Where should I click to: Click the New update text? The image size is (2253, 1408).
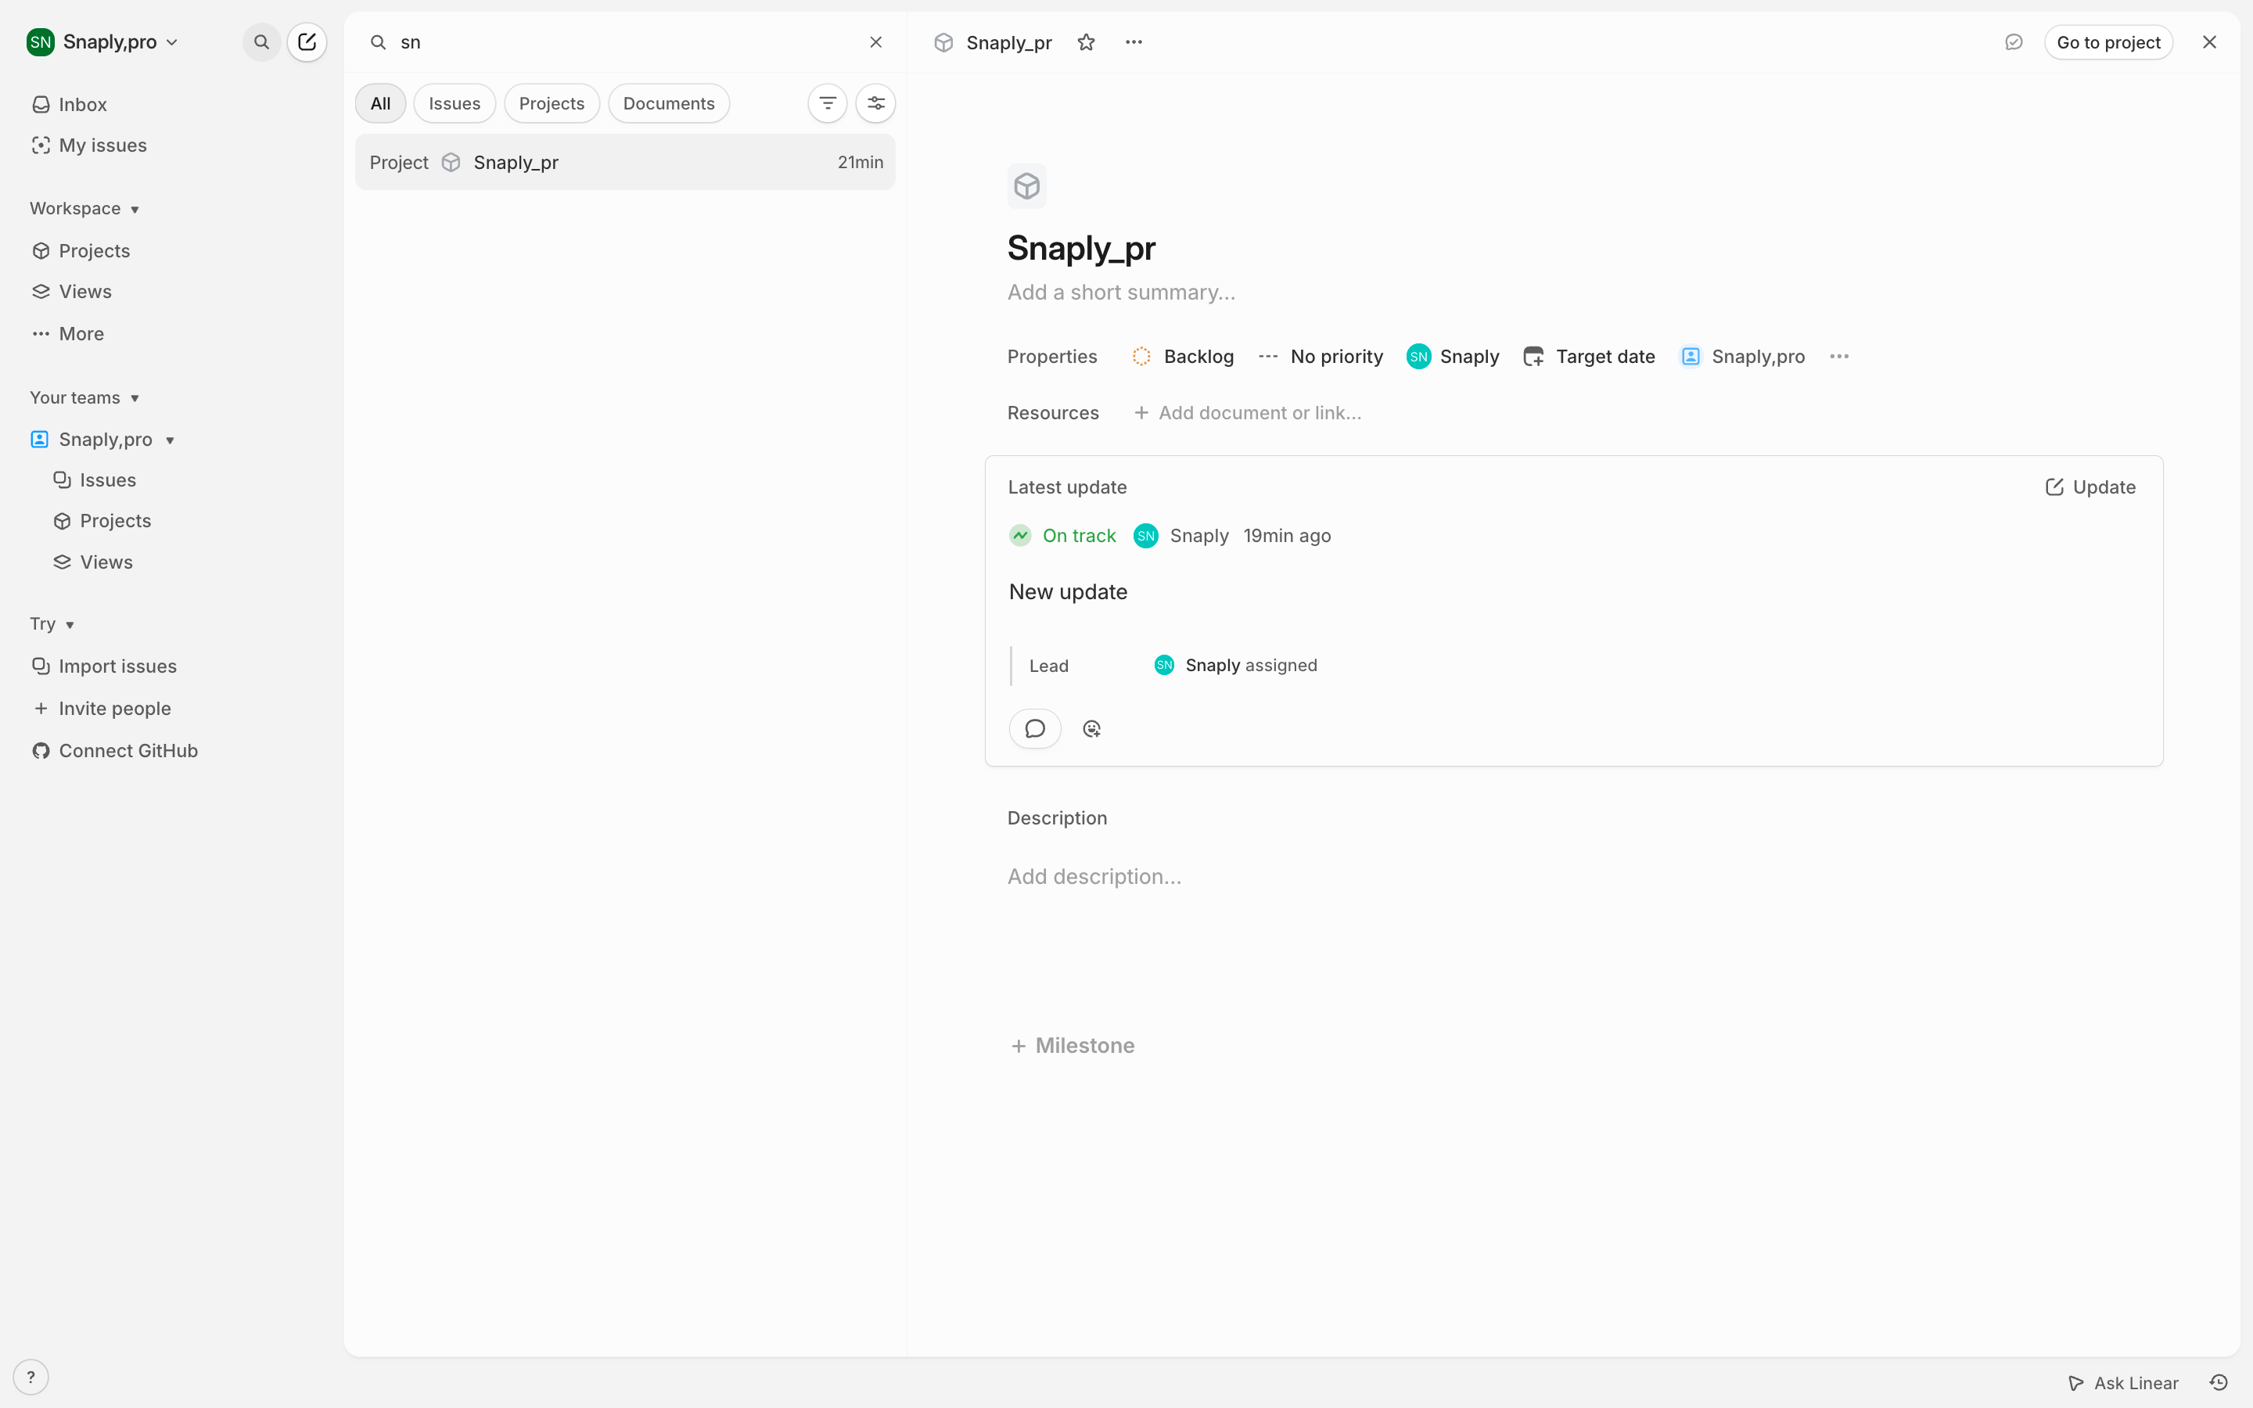1068,592
